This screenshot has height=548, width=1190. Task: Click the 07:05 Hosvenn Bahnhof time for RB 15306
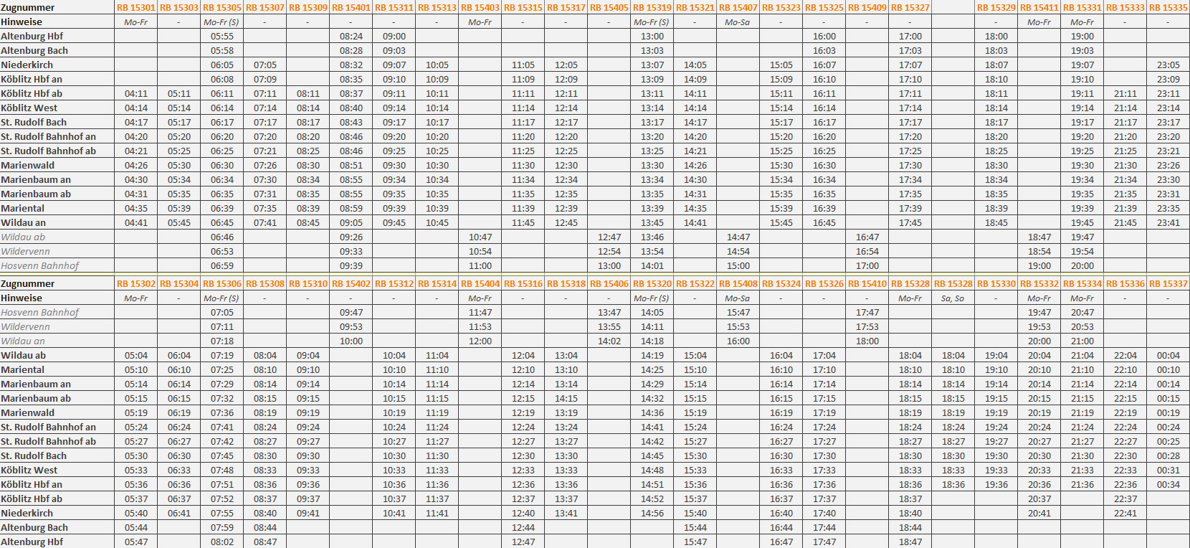222,312
